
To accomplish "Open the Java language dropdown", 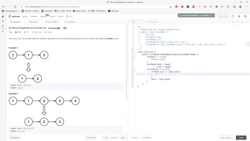I will [136, 22].
